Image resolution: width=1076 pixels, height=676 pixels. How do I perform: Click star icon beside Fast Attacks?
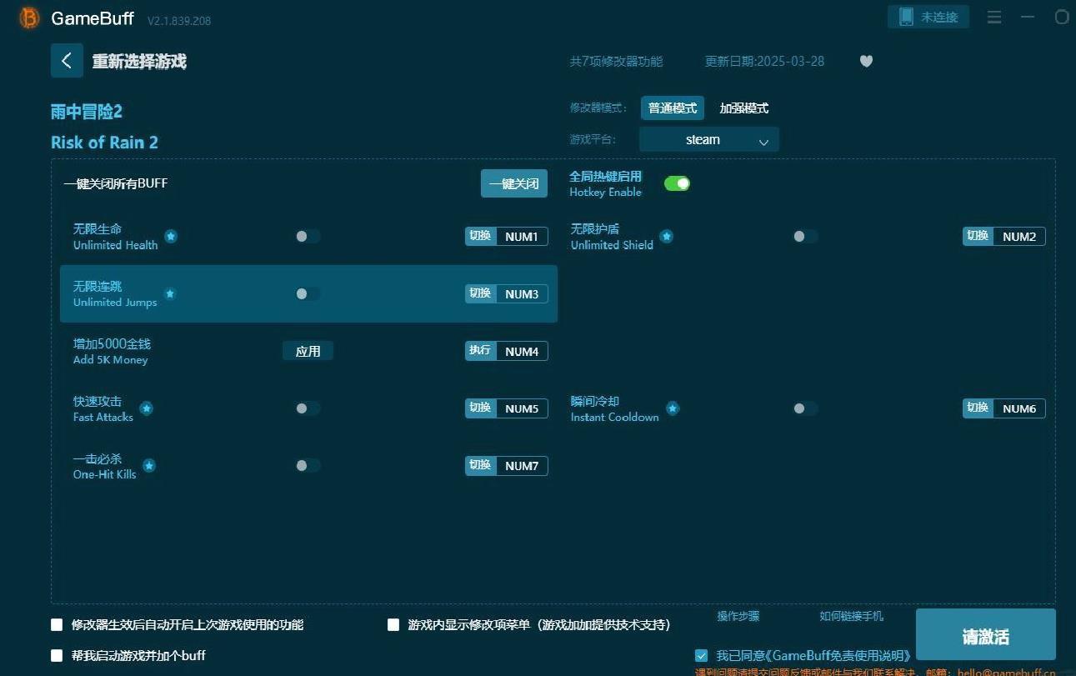pos(146,408)
